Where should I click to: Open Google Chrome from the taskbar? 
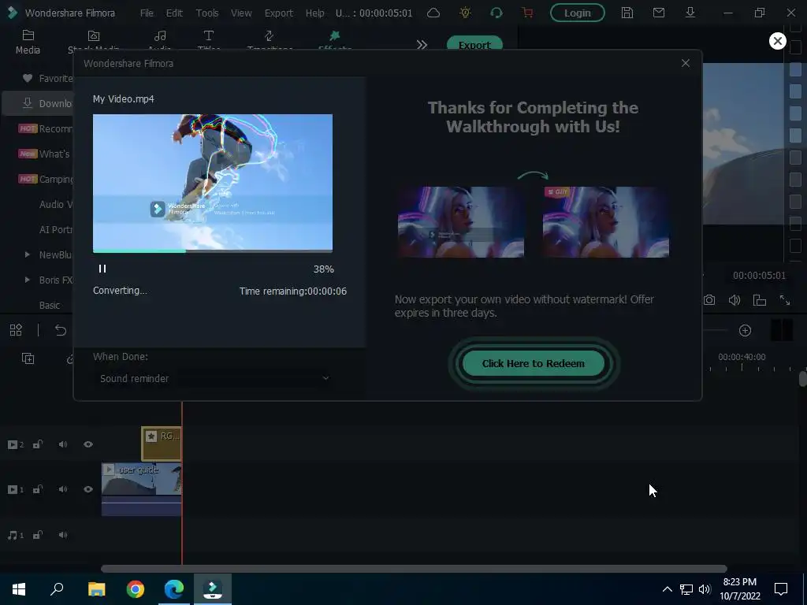[136, 589]
